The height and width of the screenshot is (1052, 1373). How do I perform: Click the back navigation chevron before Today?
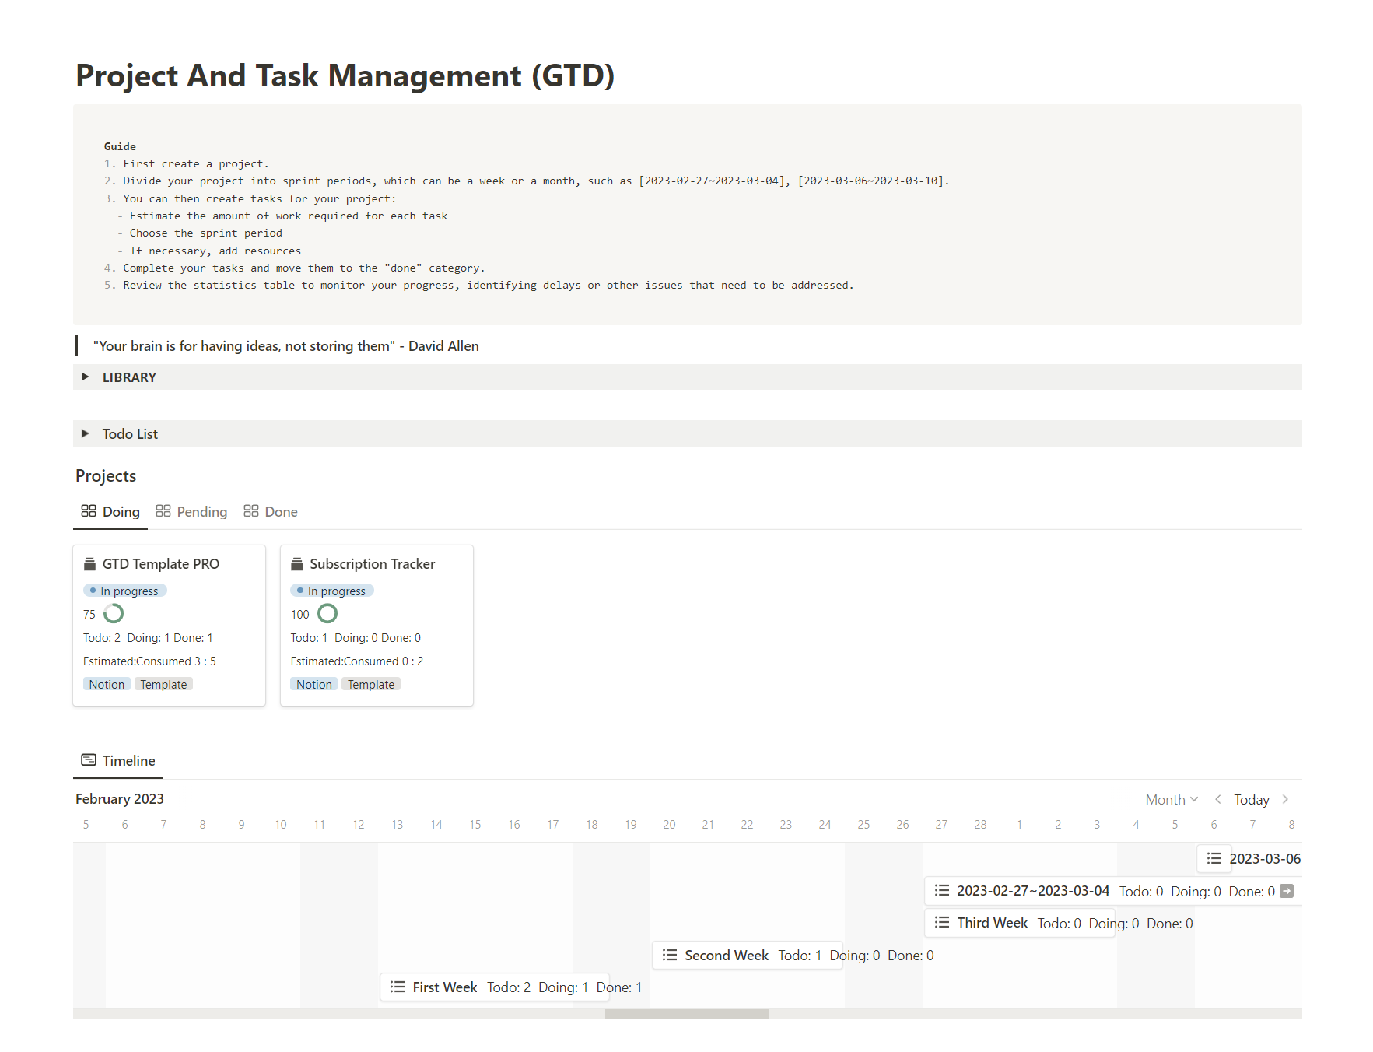1217,799
